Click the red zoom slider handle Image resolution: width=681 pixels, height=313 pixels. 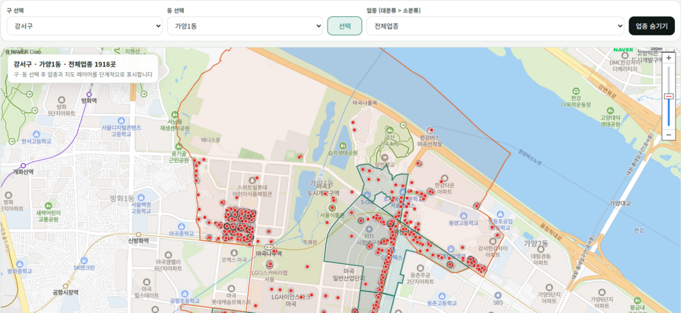coord(669,97)
